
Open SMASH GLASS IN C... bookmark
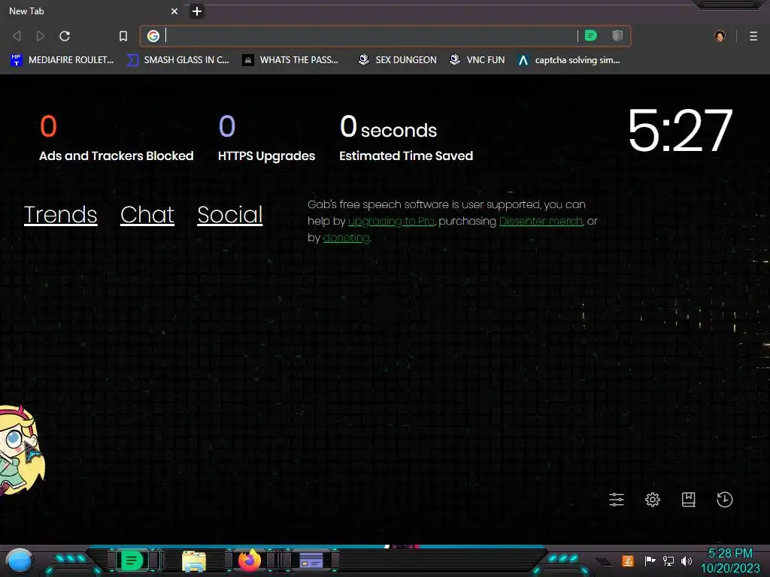[177, 60]
